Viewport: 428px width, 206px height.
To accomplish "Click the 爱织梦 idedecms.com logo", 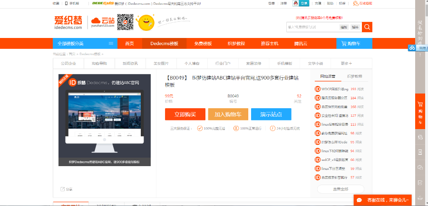I will pos(68,22).
